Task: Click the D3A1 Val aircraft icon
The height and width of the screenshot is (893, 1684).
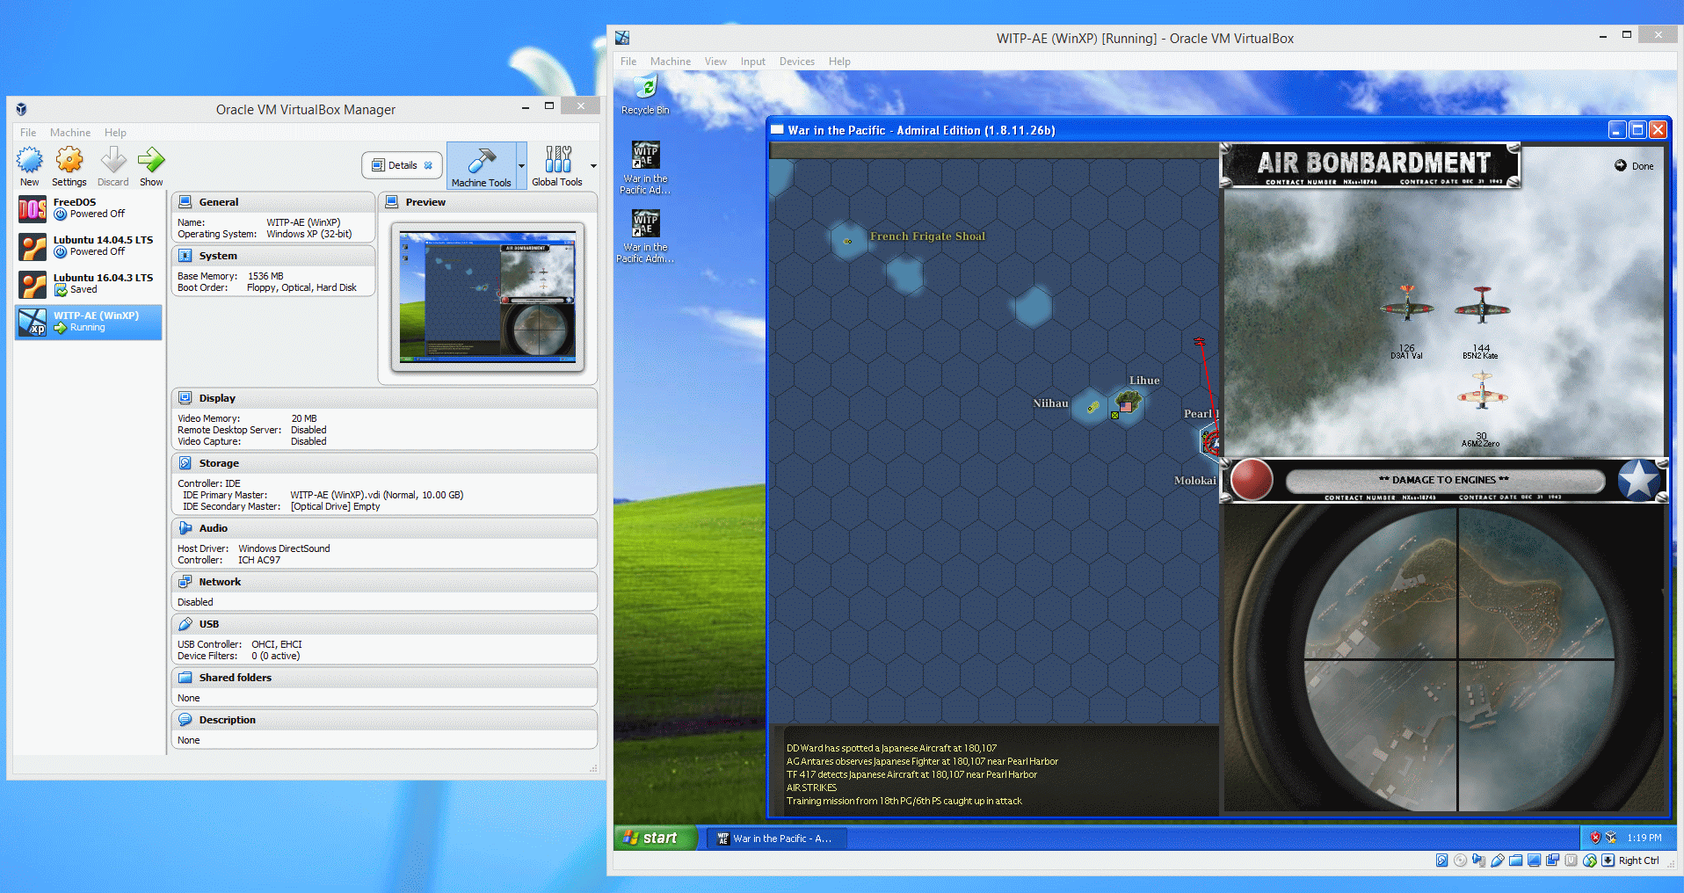Action: coord(1407,304)
